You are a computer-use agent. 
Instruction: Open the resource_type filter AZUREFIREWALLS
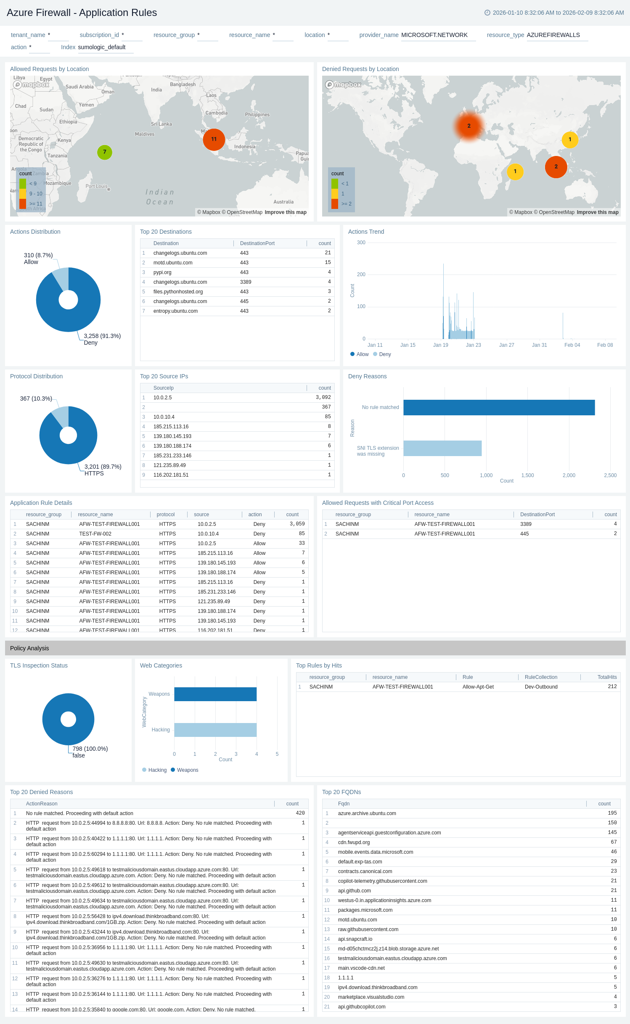click(556, 35)
